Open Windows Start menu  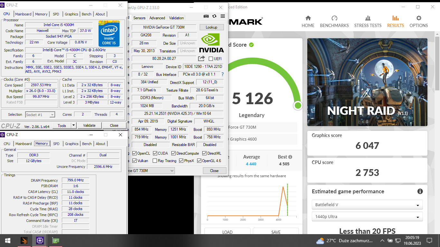[8, 241]
